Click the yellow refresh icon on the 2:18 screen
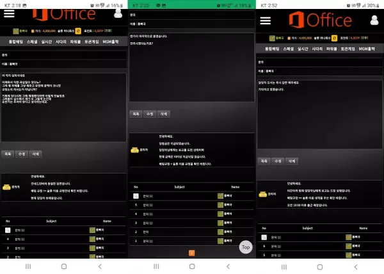The height and width of the screenshot is (274, 384). click(78, 31)
